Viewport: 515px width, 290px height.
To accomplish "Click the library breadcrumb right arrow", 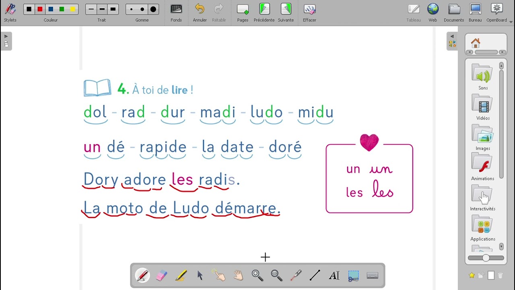I will click(x=502, y=52).
